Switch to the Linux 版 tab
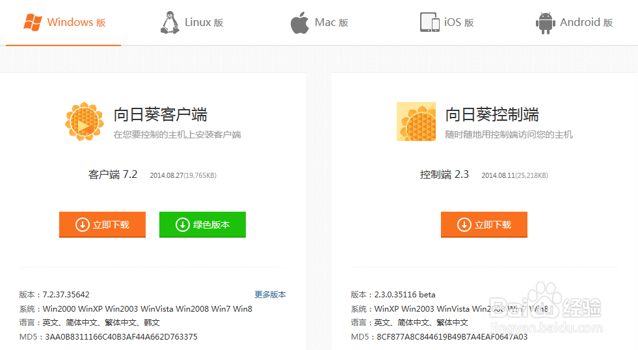 pyautogui.click(x=192, y=23)
